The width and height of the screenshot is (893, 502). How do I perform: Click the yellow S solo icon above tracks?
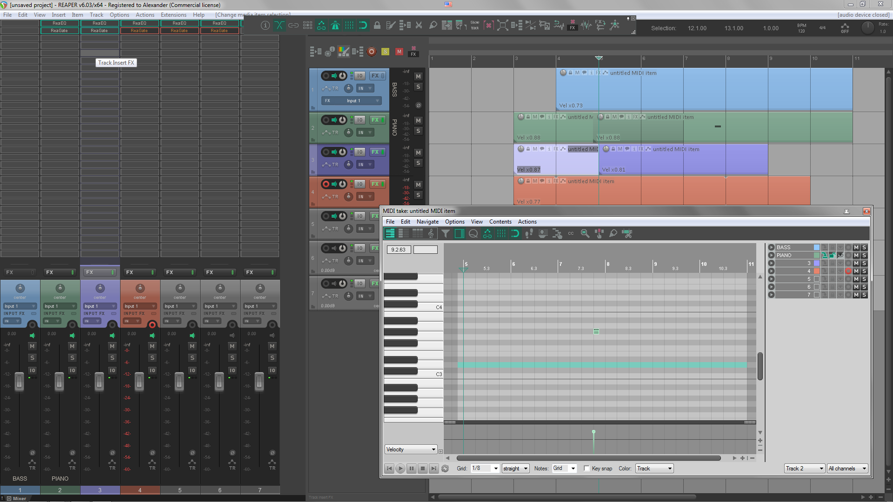(x=385, y=52)
